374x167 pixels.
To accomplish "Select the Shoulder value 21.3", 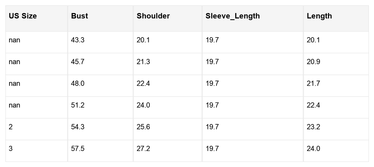I will (x=143, y=62).
